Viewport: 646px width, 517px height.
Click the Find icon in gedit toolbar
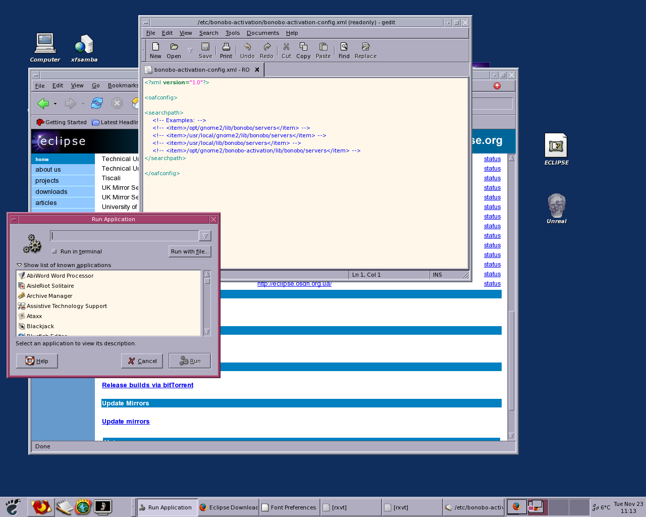click(x=344, y=47)
